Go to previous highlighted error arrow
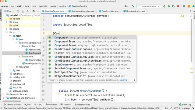 click(x=187, y=16)
